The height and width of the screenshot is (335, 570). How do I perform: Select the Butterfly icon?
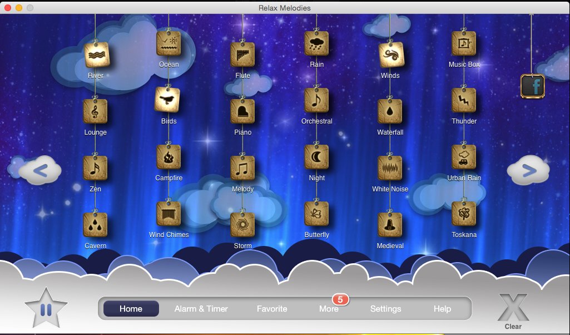(x=316, y=214)
